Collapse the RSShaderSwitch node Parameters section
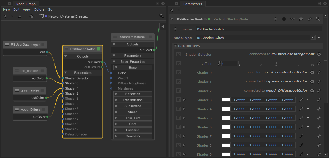Screen dimensions: 329x158 click(66, 73)
